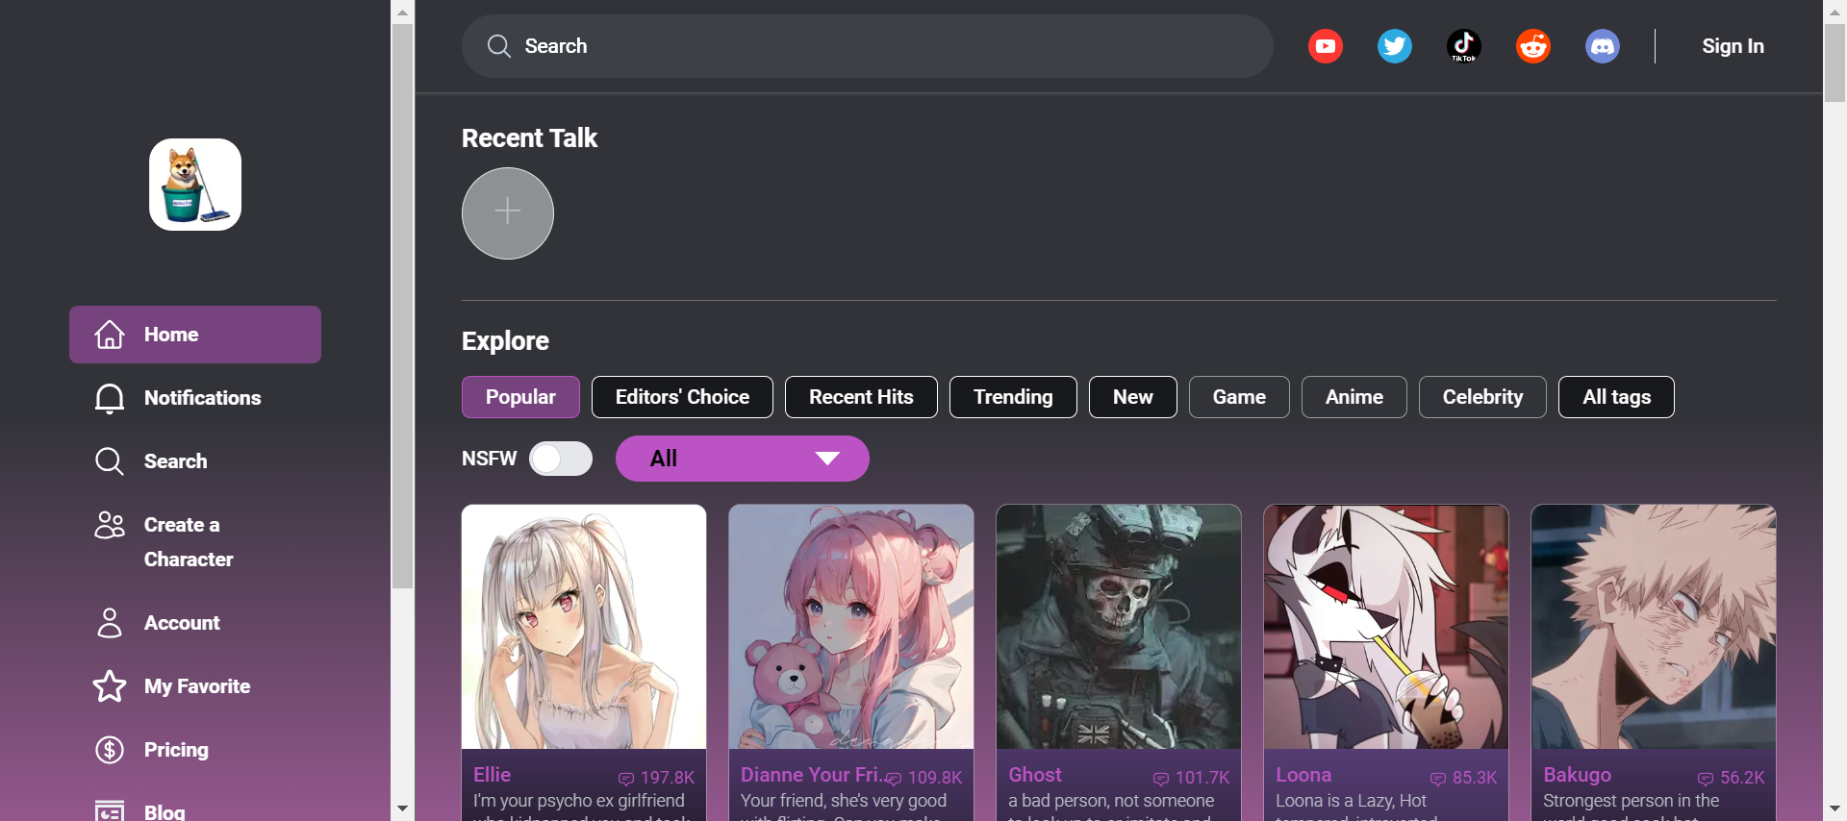Toggle the NSFW switch
This screenshot has height=821, width=1847.
pos(561,459)
